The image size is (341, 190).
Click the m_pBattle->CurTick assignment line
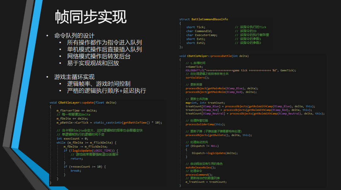109,123
